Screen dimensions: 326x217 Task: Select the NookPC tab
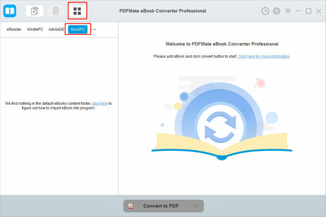(78, 29)
